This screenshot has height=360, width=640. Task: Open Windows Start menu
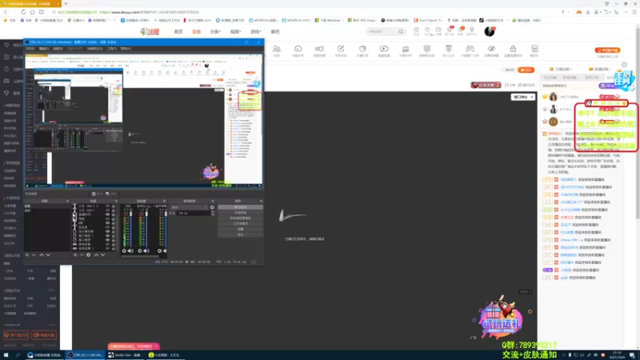6,355
